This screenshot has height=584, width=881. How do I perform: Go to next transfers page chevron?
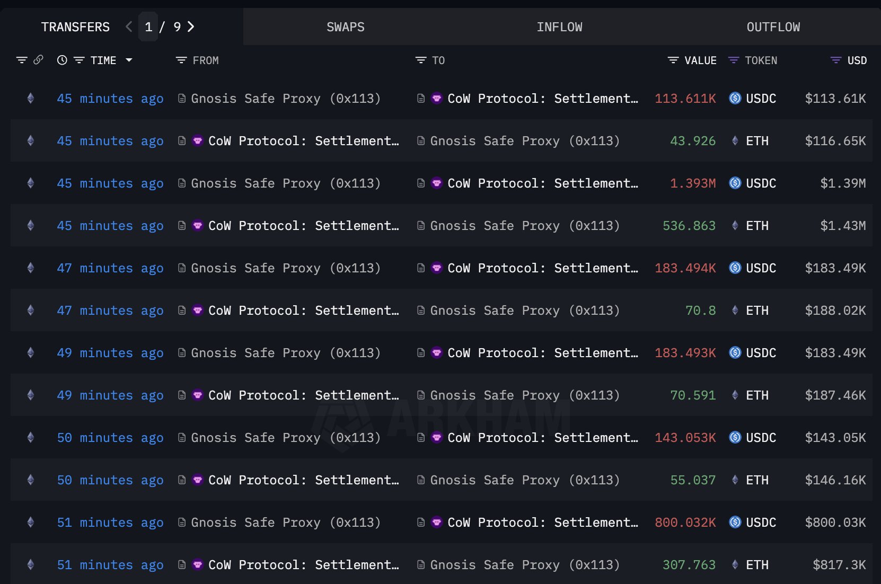click(191, 26)
